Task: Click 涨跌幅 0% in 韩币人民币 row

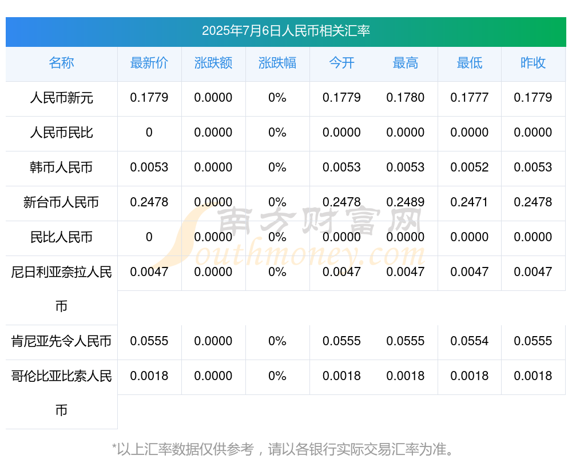Action: (x=277, y=167)
